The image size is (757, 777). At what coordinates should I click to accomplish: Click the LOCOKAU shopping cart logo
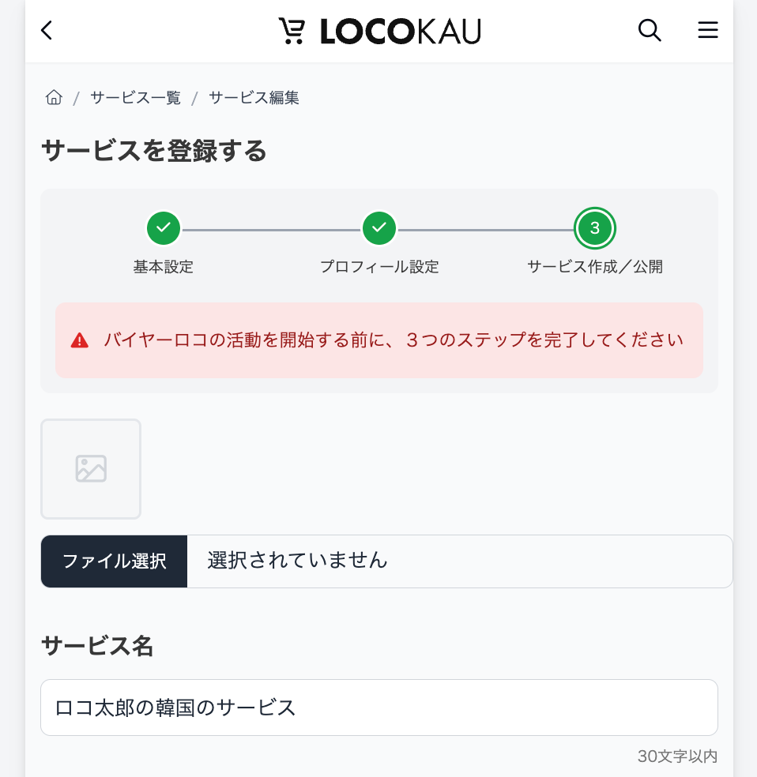click(293, 30)
